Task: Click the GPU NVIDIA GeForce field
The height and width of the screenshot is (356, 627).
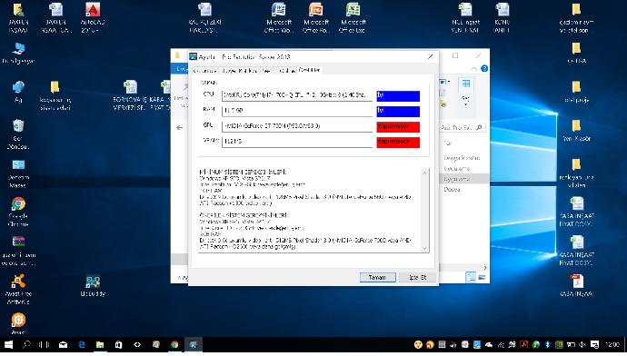Action: click(x=297, y=126)
